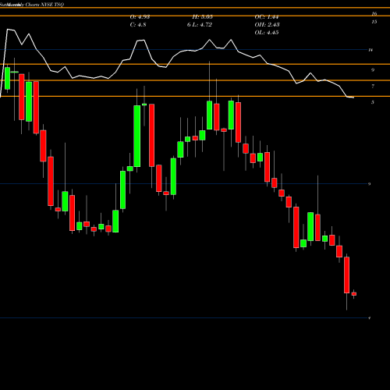The image size is (390, 390).
Task: Click the price axis label "4"
Action: tap(370, 317)
